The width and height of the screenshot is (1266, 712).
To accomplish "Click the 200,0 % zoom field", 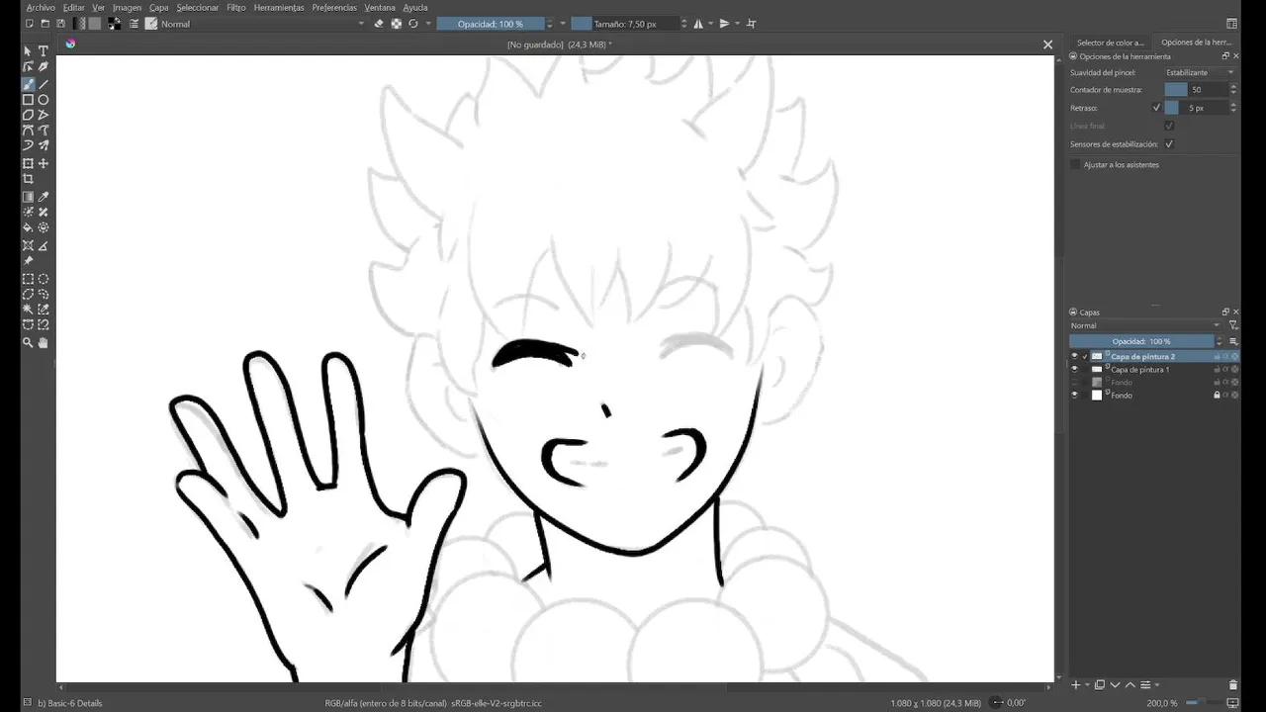I will click(1161, 703).
